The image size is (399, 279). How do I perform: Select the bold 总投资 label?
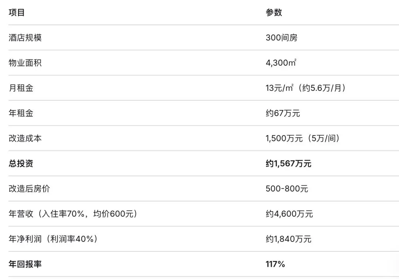point(21,163)
